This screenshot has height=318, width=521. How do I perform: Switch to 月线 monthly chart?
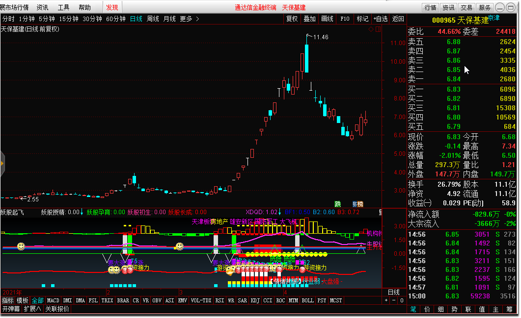169,19
